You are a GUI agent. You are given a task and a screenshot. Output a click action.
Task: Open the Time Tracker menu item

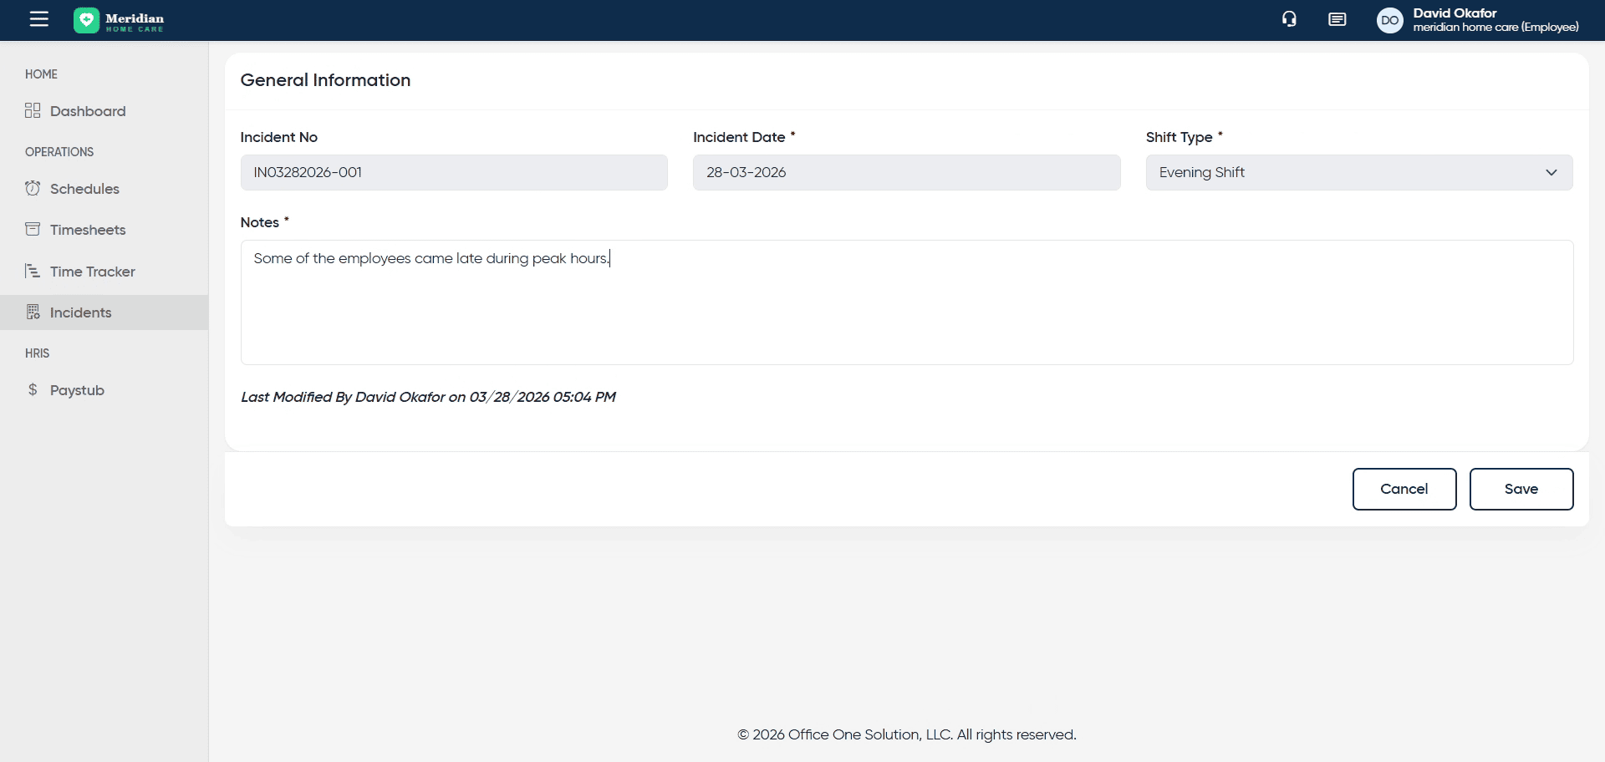click(92, 272)
